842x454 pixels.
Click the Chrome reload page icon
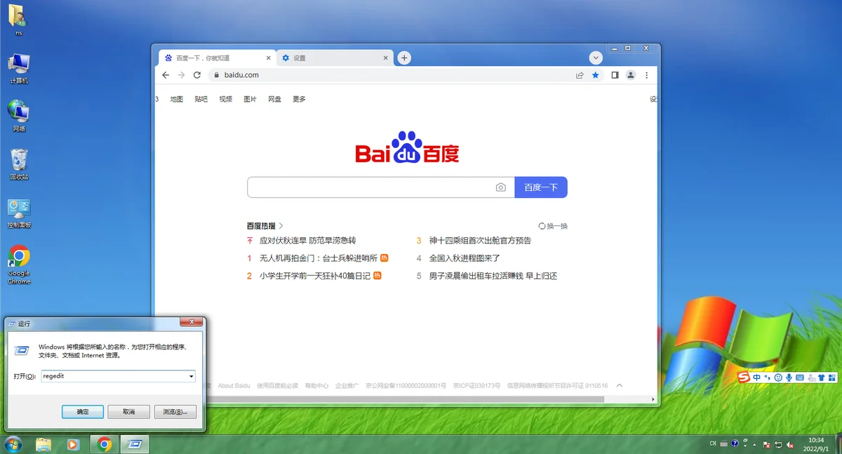point(197,75)
